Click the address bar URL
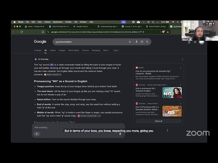 click(98, 32)
